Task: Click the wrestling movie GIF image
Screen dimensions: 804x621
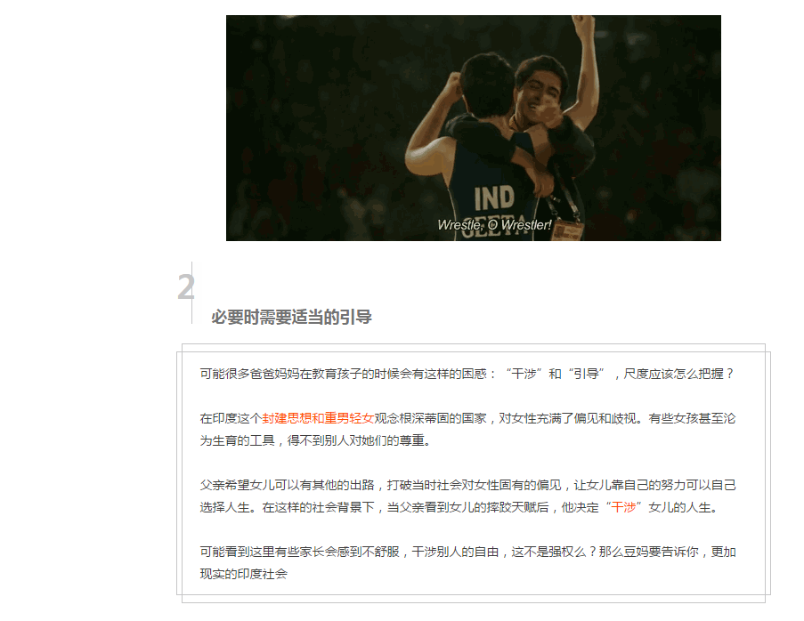Action: pyautogui.click(x=474, y=127)
